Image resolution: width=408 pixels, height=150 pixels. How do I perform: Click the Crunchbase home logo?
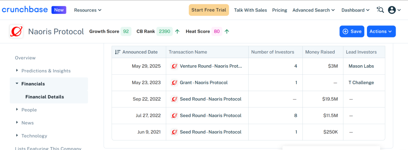coord(25,10)
